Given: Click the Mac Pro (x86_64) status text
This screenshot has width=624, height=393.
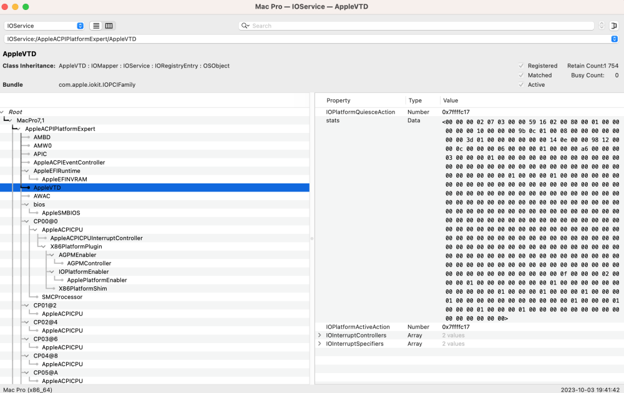Looking at the screenshot, I should 27,390.
